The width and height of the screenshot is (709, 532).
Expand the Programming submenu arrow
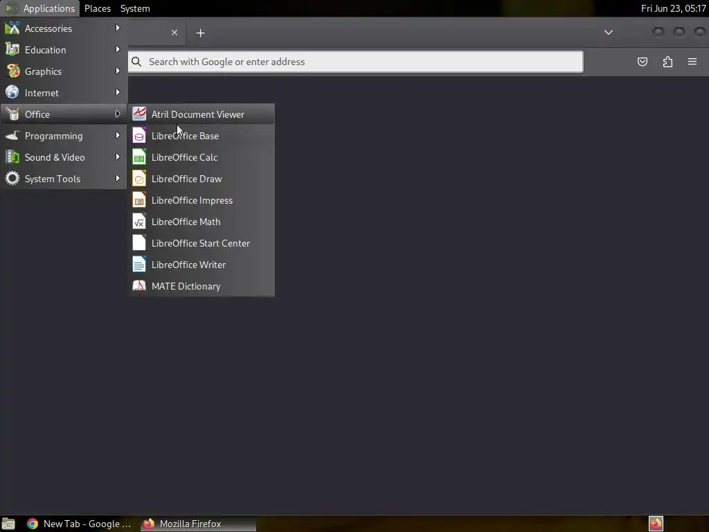(118, 135)
